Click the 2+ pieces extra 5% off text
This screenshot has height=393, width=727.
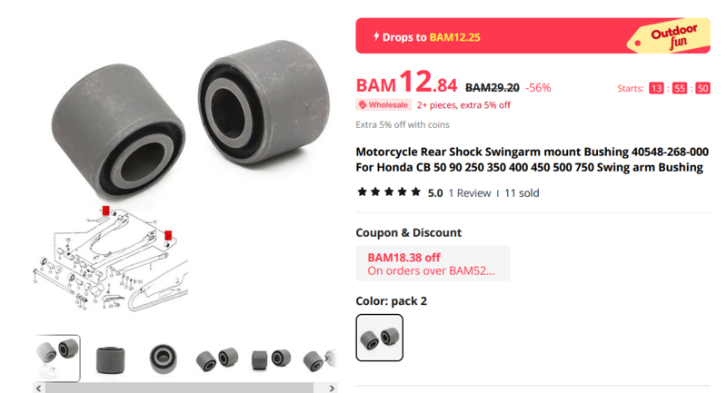click(463, 105)
